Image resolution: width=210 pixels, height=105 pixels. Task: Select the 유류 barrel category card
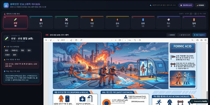pyautogui.click(x=143, y=22)
